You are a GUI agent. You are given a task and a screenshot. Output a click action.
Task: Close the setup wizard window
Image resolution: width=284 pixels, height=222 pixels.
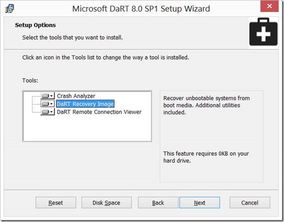(x=270, y=6)
